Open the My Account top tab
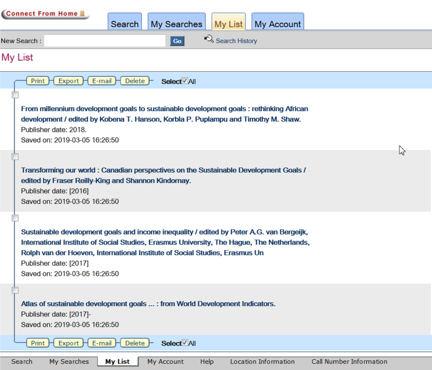Image resolution: width=432 pixels, height=370 pixels. pyautogui.click(x=278, y=24)
